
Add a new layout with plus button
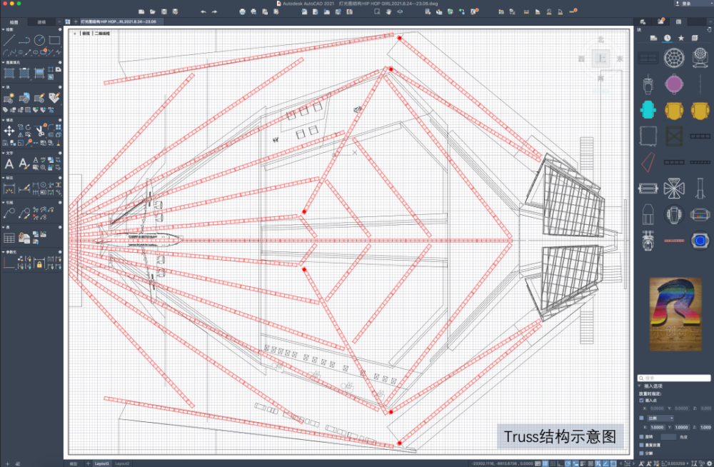88,463
